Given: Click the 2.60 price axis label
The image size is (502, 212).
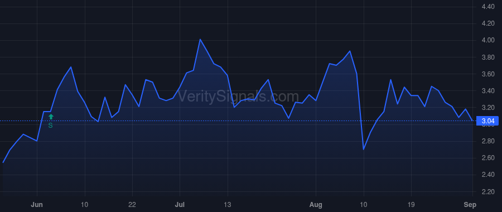Looking at the screenshot, I should [x=488, y=158].
